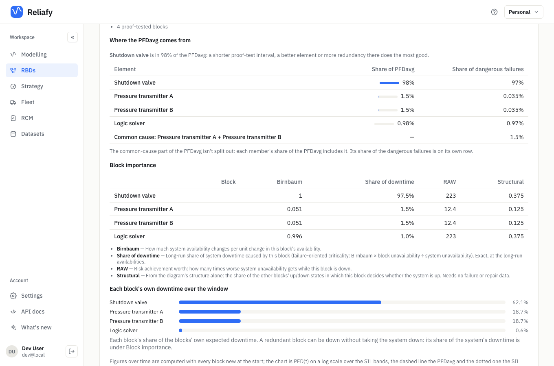This screenshot has width=554, height=366.
Task: Click the Shutdown valve 98% PFDavg bar
Action: pyautogui.click(x=389, y=83)
